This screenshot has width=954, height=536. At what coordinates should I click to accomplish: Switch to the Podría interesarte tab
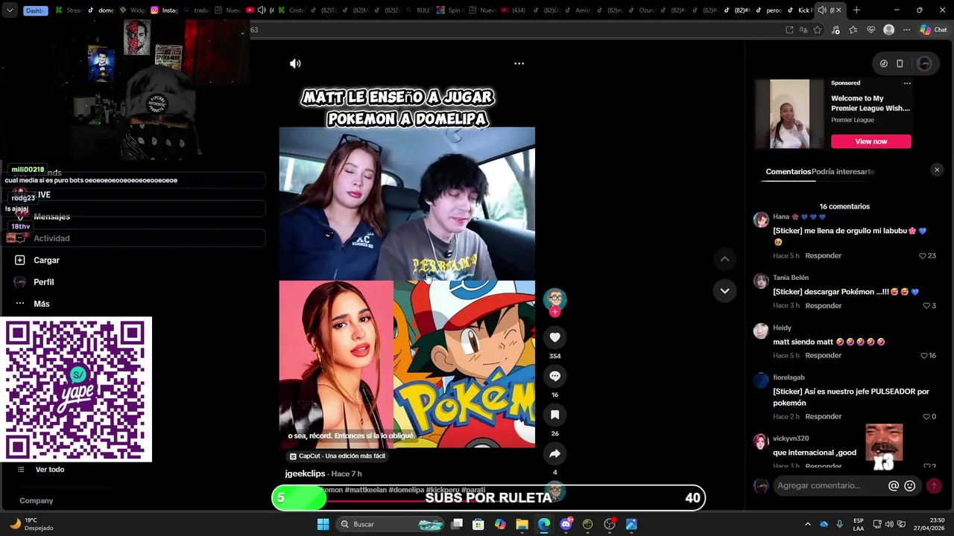(843, 172)
